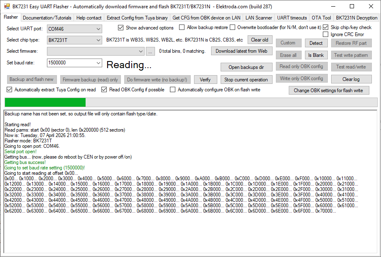Switch to UART timeouts tab
The image size is (381, 257).
click(292, 18)
